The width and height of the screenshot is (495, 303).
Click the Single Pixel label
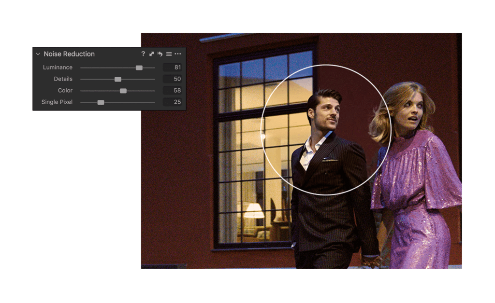tap(57, 102)
